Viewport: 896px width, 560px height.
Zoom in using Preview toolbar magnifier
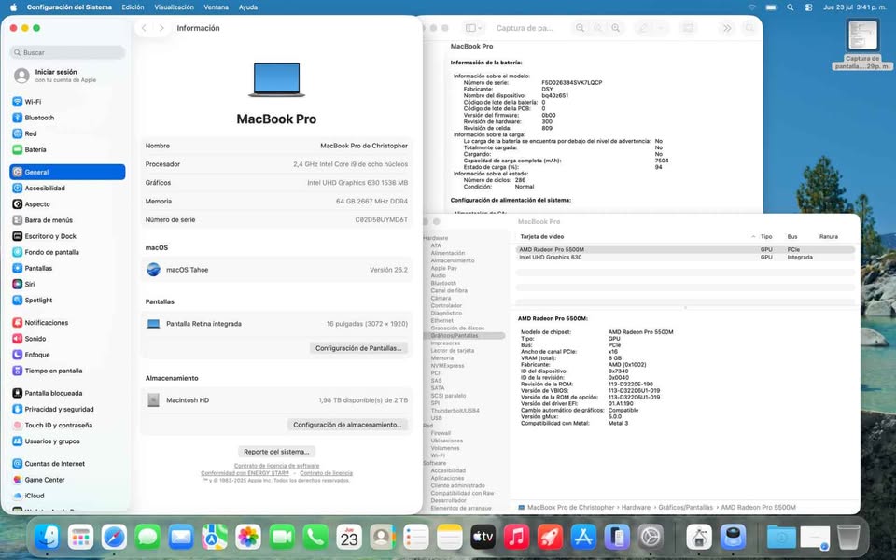615,28
